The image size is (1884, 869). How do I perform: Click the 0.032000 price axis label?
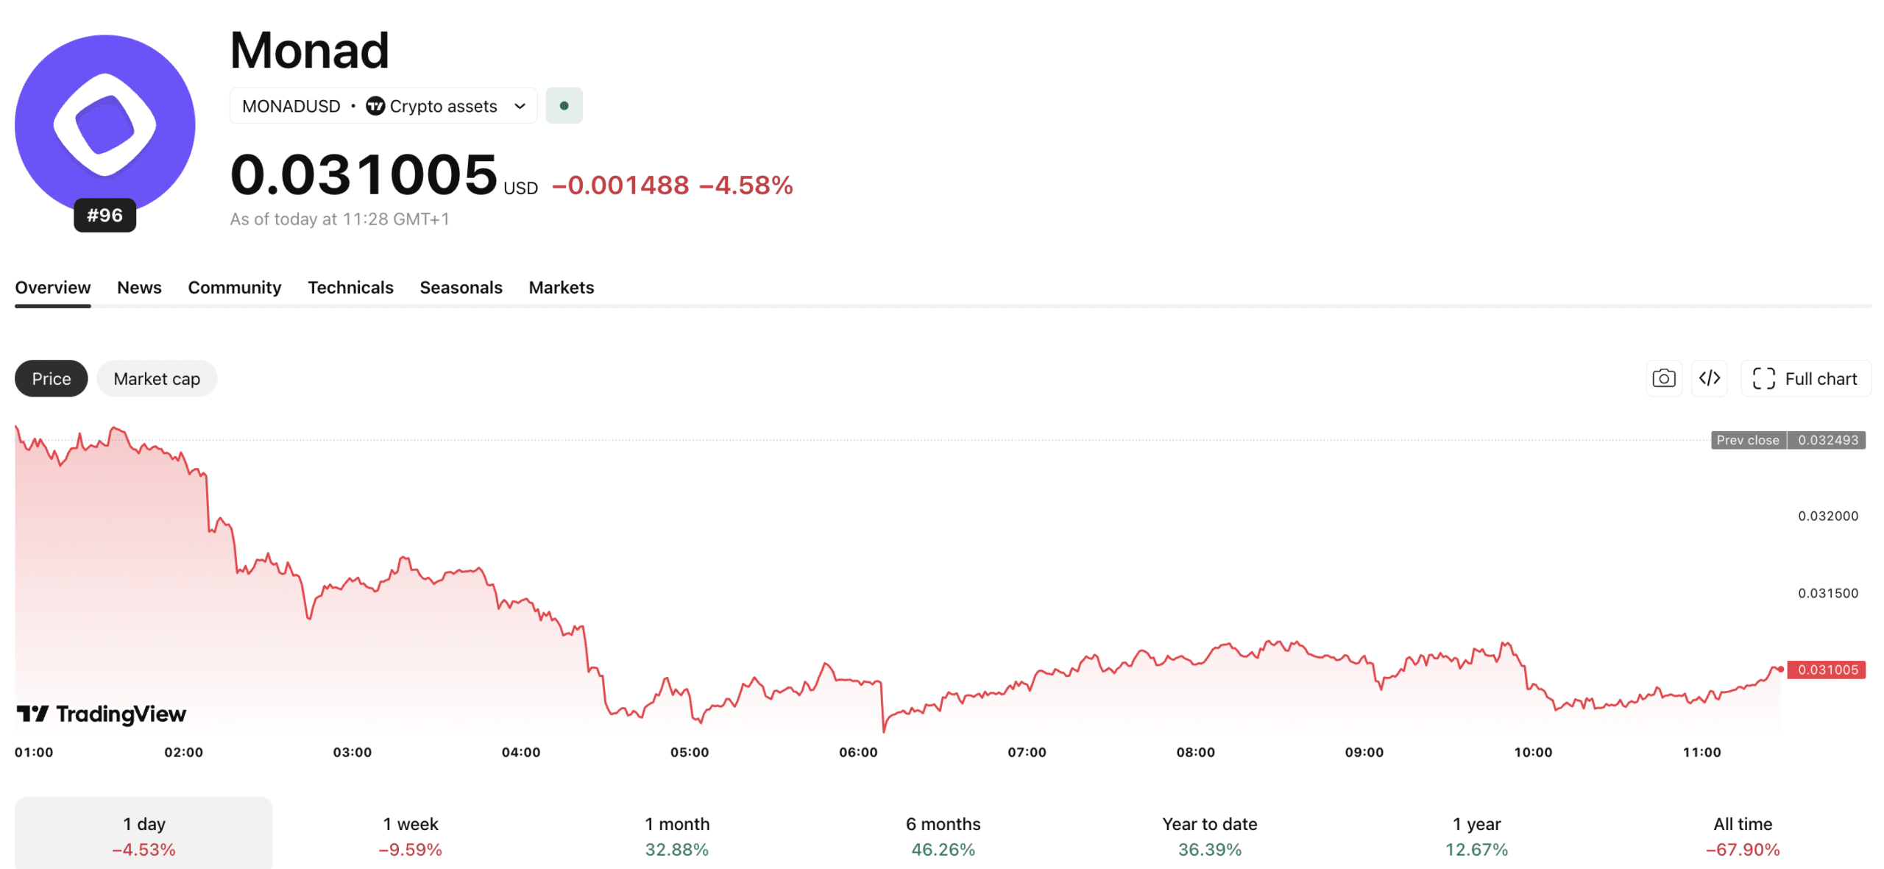pyautogui.click(x=1828, y=517)
